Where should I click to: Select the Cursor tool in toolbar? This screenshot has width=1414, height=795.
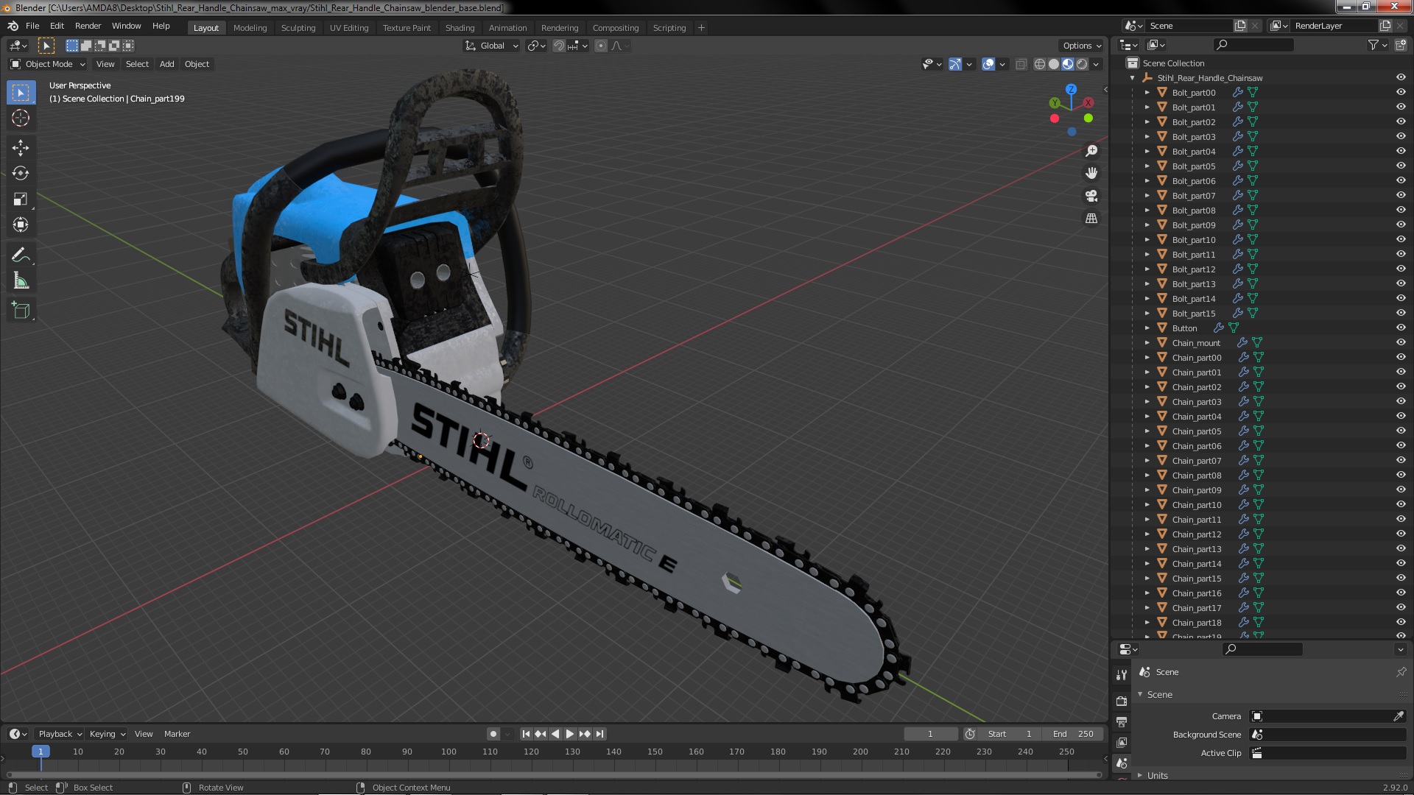(21, 118)
